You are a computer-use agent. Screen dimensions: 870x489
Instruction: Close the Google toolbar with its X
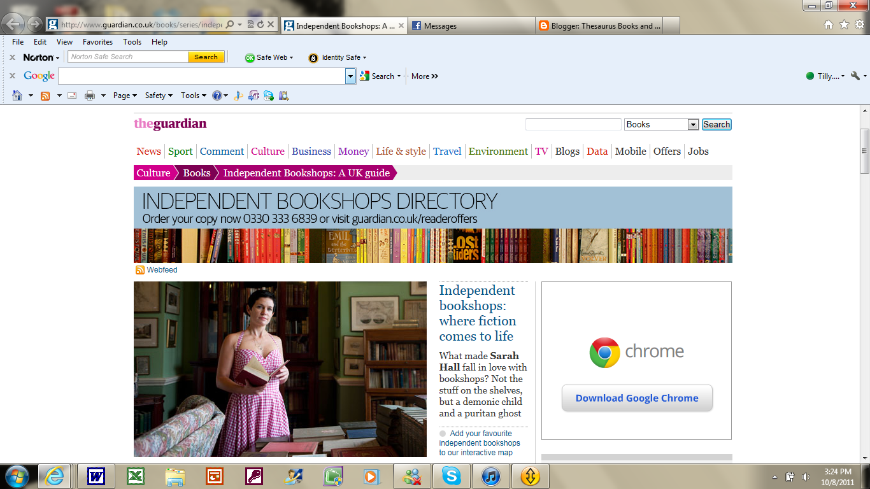[x=12, y=76]
